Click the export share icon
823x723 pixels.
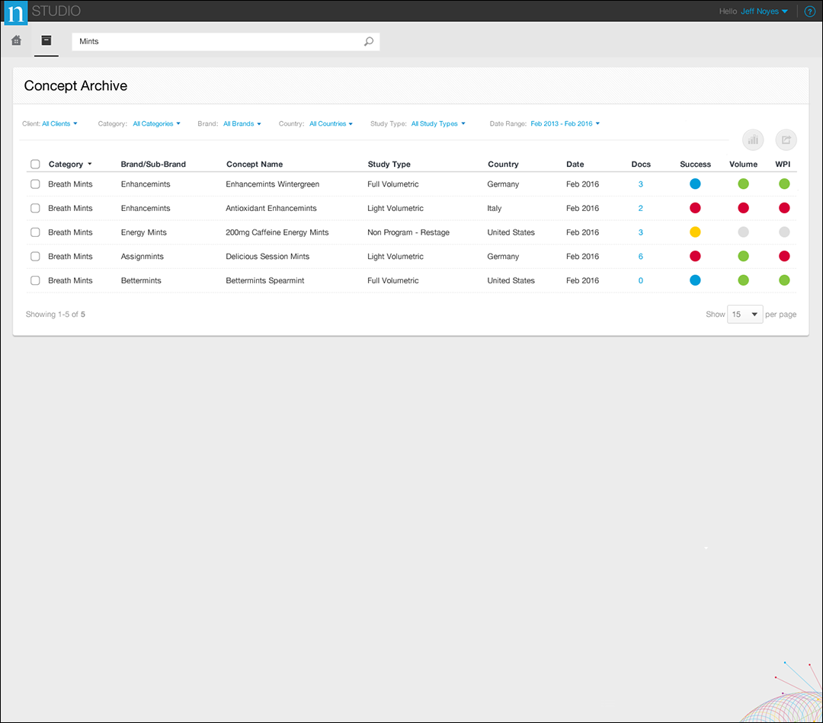pyautogui.click(x=786, y=140)
